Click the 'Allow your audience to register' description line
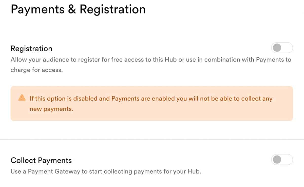This screenshot has width=304, height=187. [151, 60]
